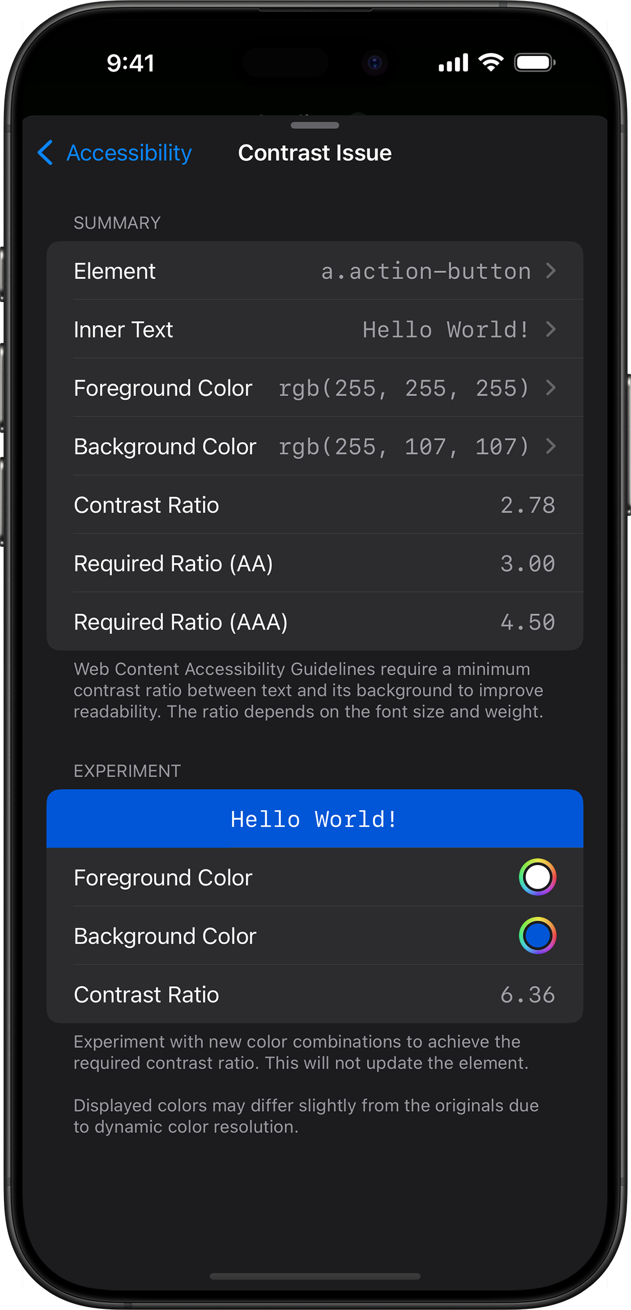Tap the sheet grabber handle
Screen dimensions: 631x1310
click(x=315, y=126)
